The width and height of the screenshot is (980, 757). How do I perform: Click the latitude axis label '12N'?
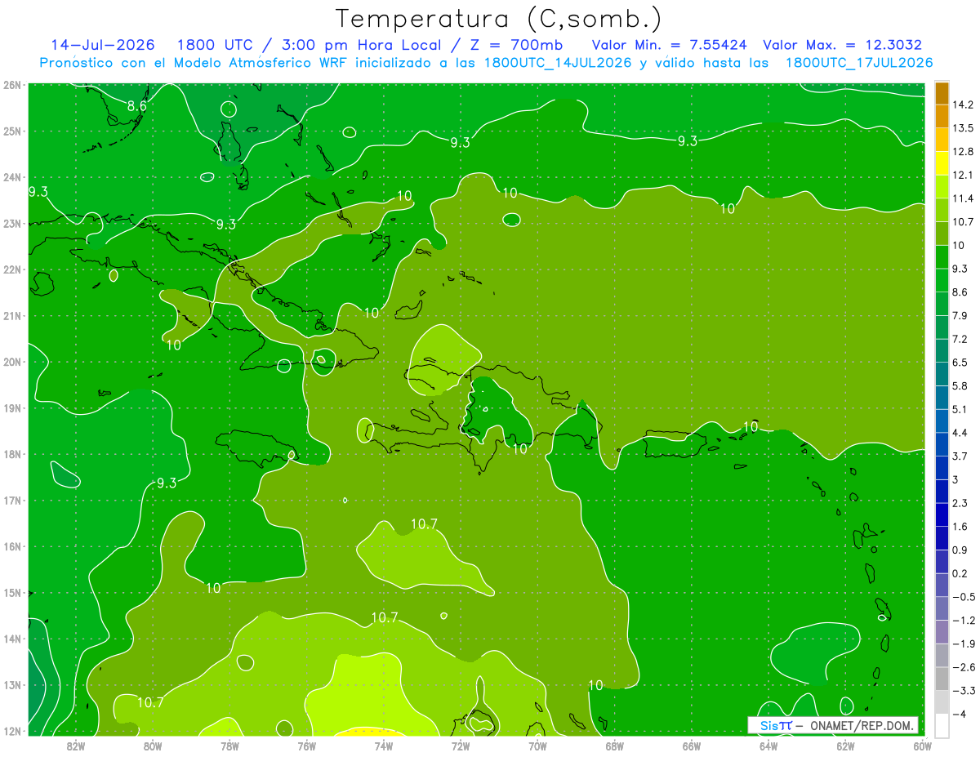(x=12, y=731)
